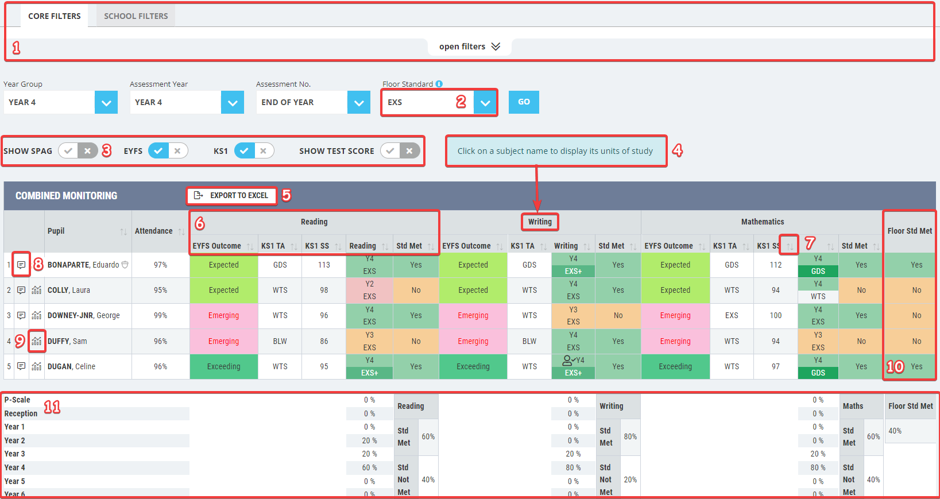Open comment icon for Colly, Laura
Viewport: 940px width, 499px height.
(x=21, y=290)
